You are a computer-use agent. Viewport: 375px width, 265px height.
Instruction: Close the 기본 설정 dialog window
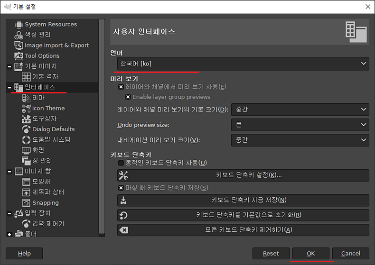pyautogui.click(x=368, y=7)
